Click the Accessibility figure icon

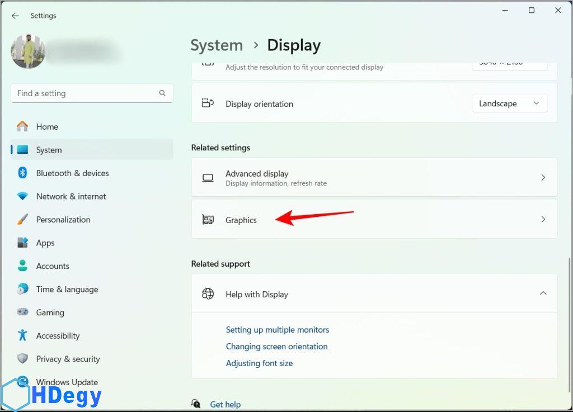[x=22, y=335]
